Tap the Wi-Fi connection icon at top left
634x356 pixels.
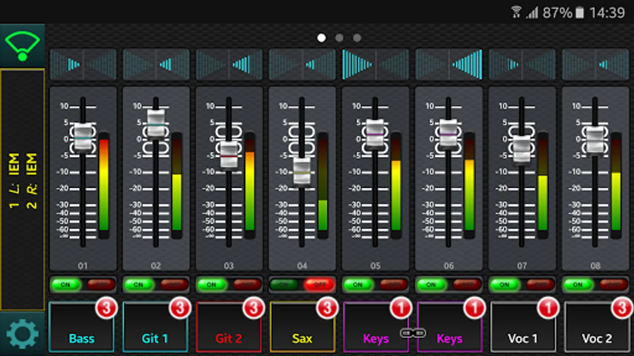[22, 46]
